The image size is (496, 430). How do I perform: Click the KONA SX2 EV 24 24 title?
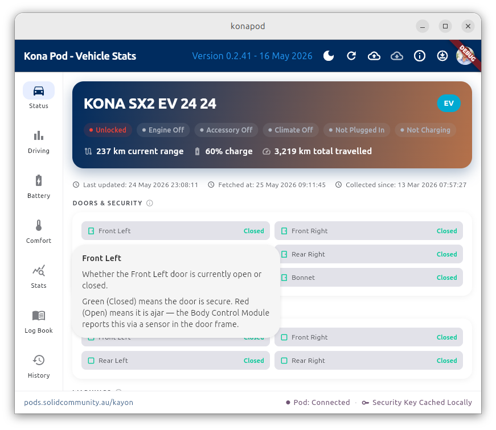150,104
